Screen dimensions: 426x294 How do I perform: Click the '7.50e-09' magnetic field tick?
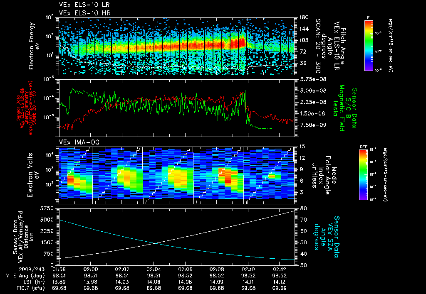313,125
